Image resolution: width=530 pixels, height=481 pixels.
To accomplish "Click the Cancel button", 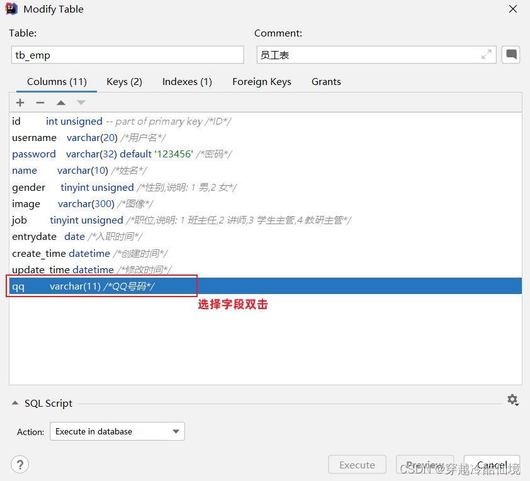I will click(x=492, y=465).
